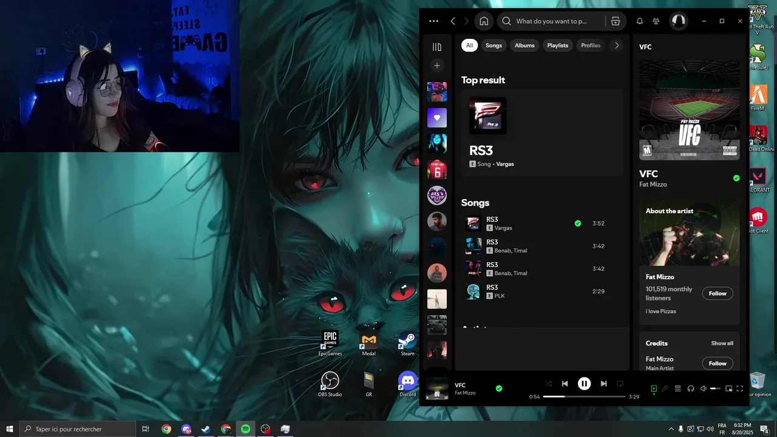
Task: Expand Your Library sidebar icon
Action: (x=436, y=47)
